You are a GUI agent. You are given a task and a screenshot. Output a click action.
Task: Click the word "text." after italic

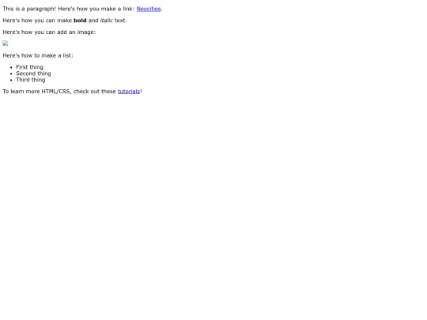pyautogui.click(x=121, y=21)
